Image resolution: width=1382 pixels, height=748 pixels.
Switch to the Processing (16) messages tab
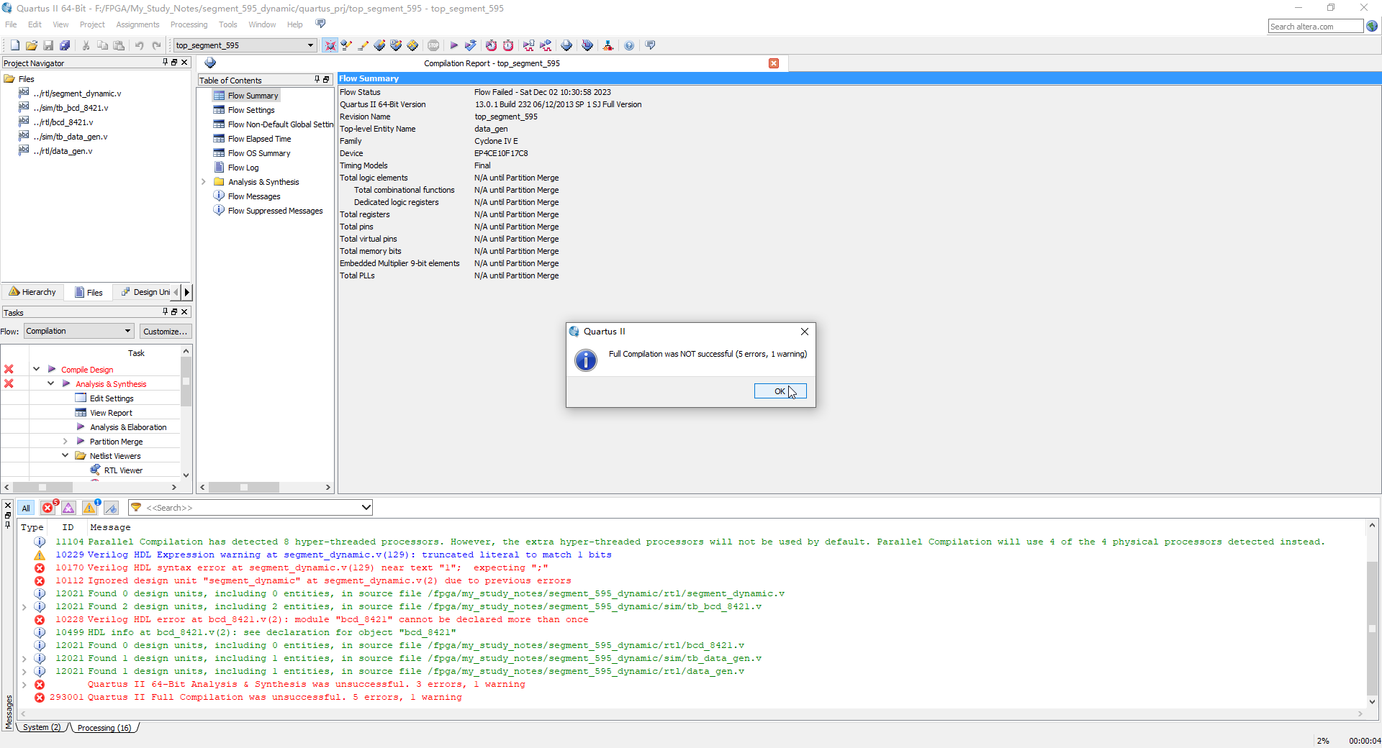point(104,727)
